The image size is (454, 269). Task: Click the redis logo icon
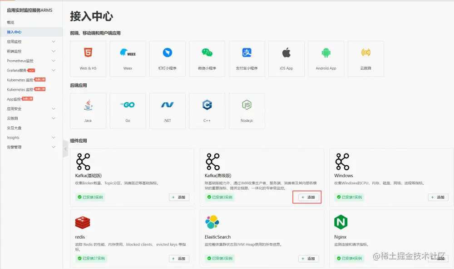pos(83,222)
